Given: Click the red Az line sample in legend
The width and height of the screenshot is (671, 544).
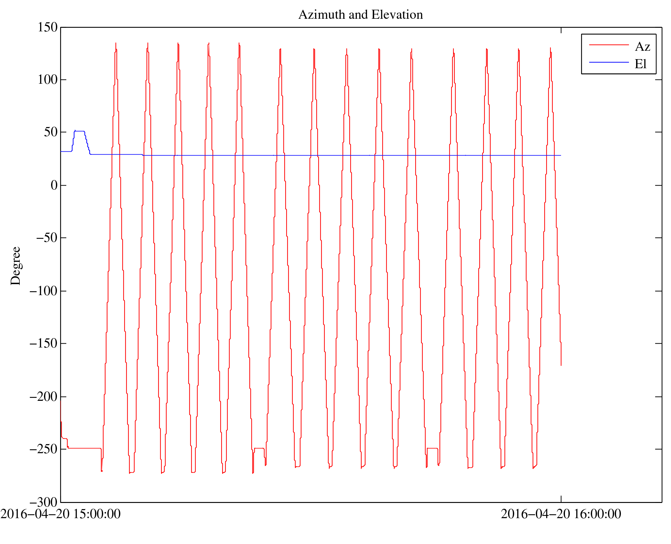Looking at the screenshot, I should point(609,45).
